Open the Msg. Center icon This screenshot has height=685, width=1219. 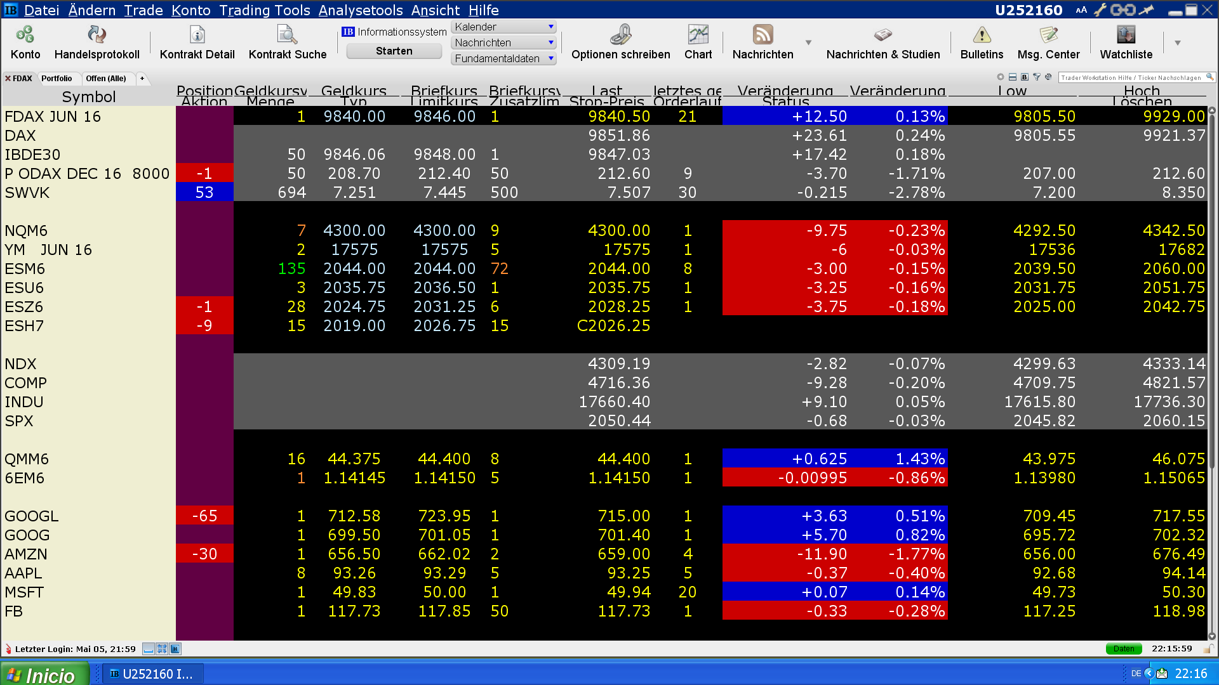pyautogui.click(x=1048, y=36)
